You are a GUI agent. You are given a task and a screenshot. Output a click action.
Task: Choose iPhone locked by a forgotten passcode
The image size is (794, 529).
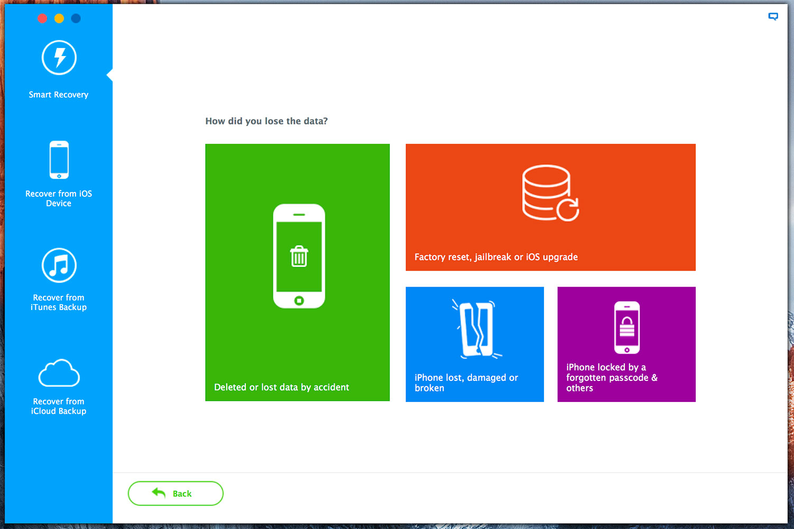[626, 344]
